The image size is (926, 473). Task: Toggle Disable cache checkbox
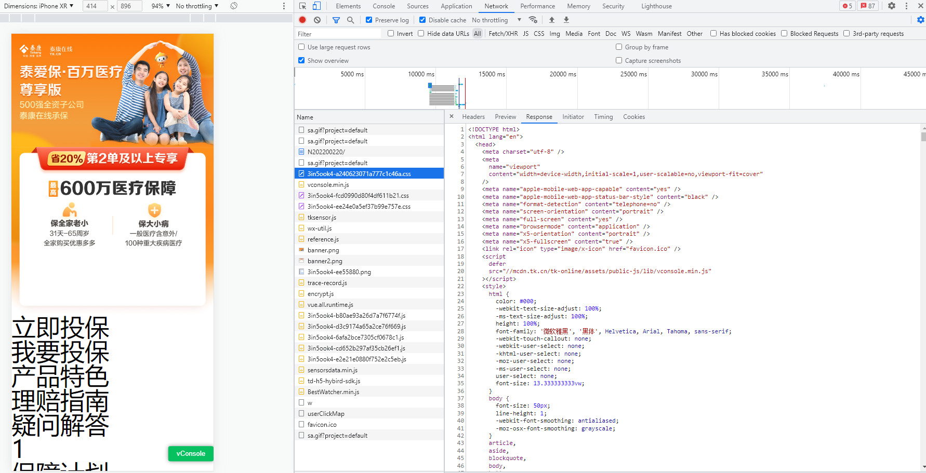(422, 20)
